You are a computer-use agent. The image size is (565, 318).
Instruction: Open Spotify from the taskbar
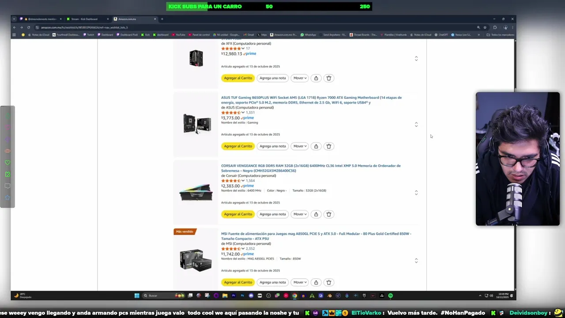(x=390, y=295)
